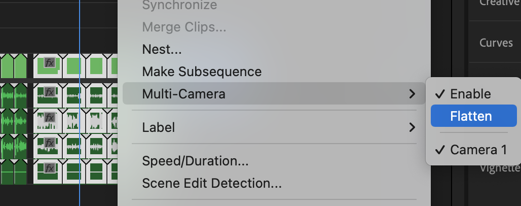
Task: Select the video clip right of the playhead
Action: tap(96, 66)
